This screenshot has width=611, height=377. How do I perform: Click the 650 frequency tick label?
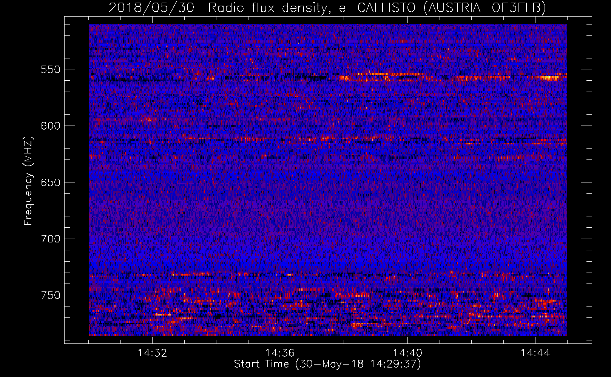pos(51,182)
